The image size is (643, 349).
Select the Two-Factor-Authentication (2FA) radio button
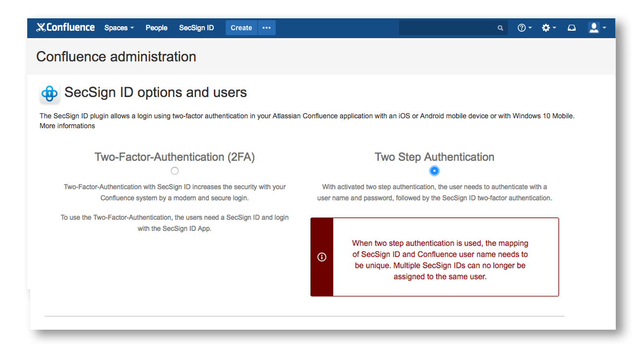click(174, 170)
